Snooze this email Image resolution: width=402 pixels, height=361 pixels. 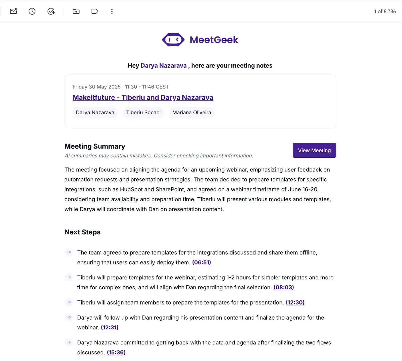(x=32, y=11)
